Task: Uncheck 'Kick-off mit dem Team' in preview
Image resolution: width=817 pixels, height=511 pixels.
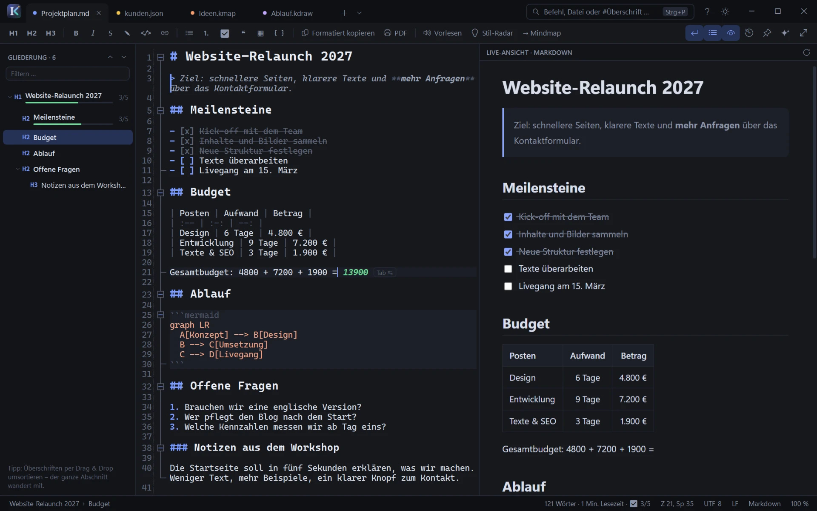Action: (x=508, y=217)
